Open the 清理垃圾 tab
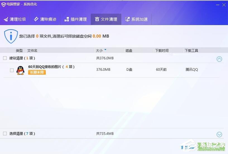This screenshot has width=228, height=154. (x=15, y=19)
